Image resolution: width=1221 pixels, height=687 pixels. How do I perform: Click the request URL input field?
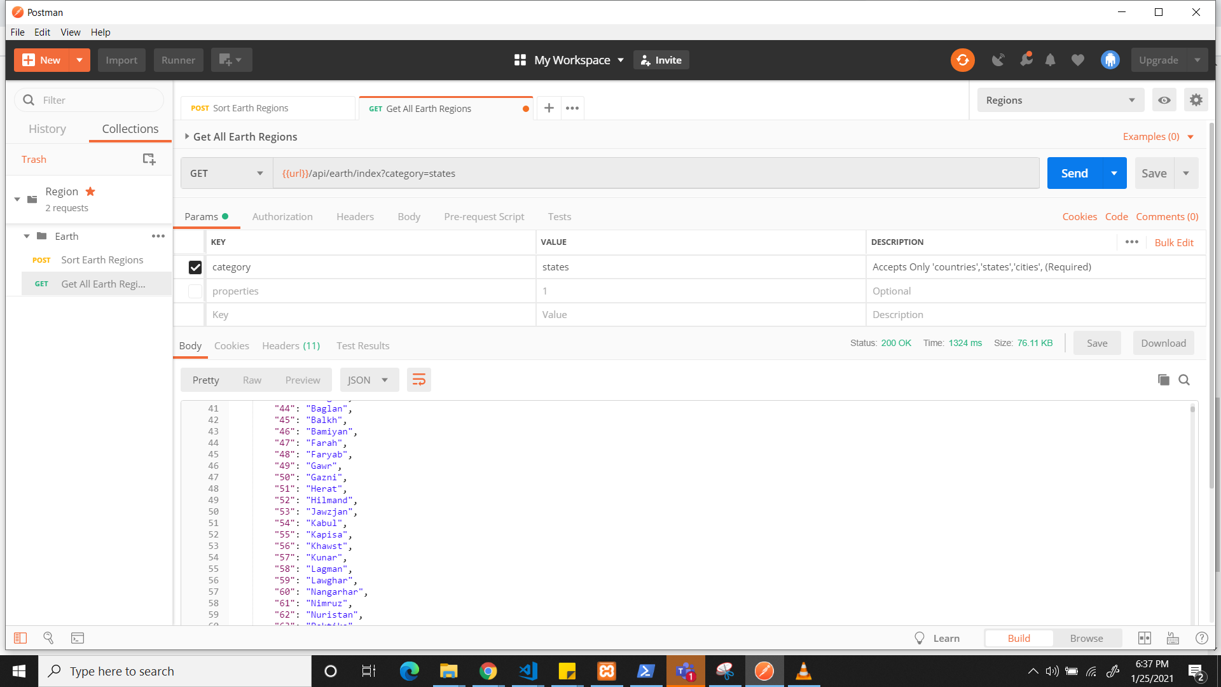tap(655, 174)
